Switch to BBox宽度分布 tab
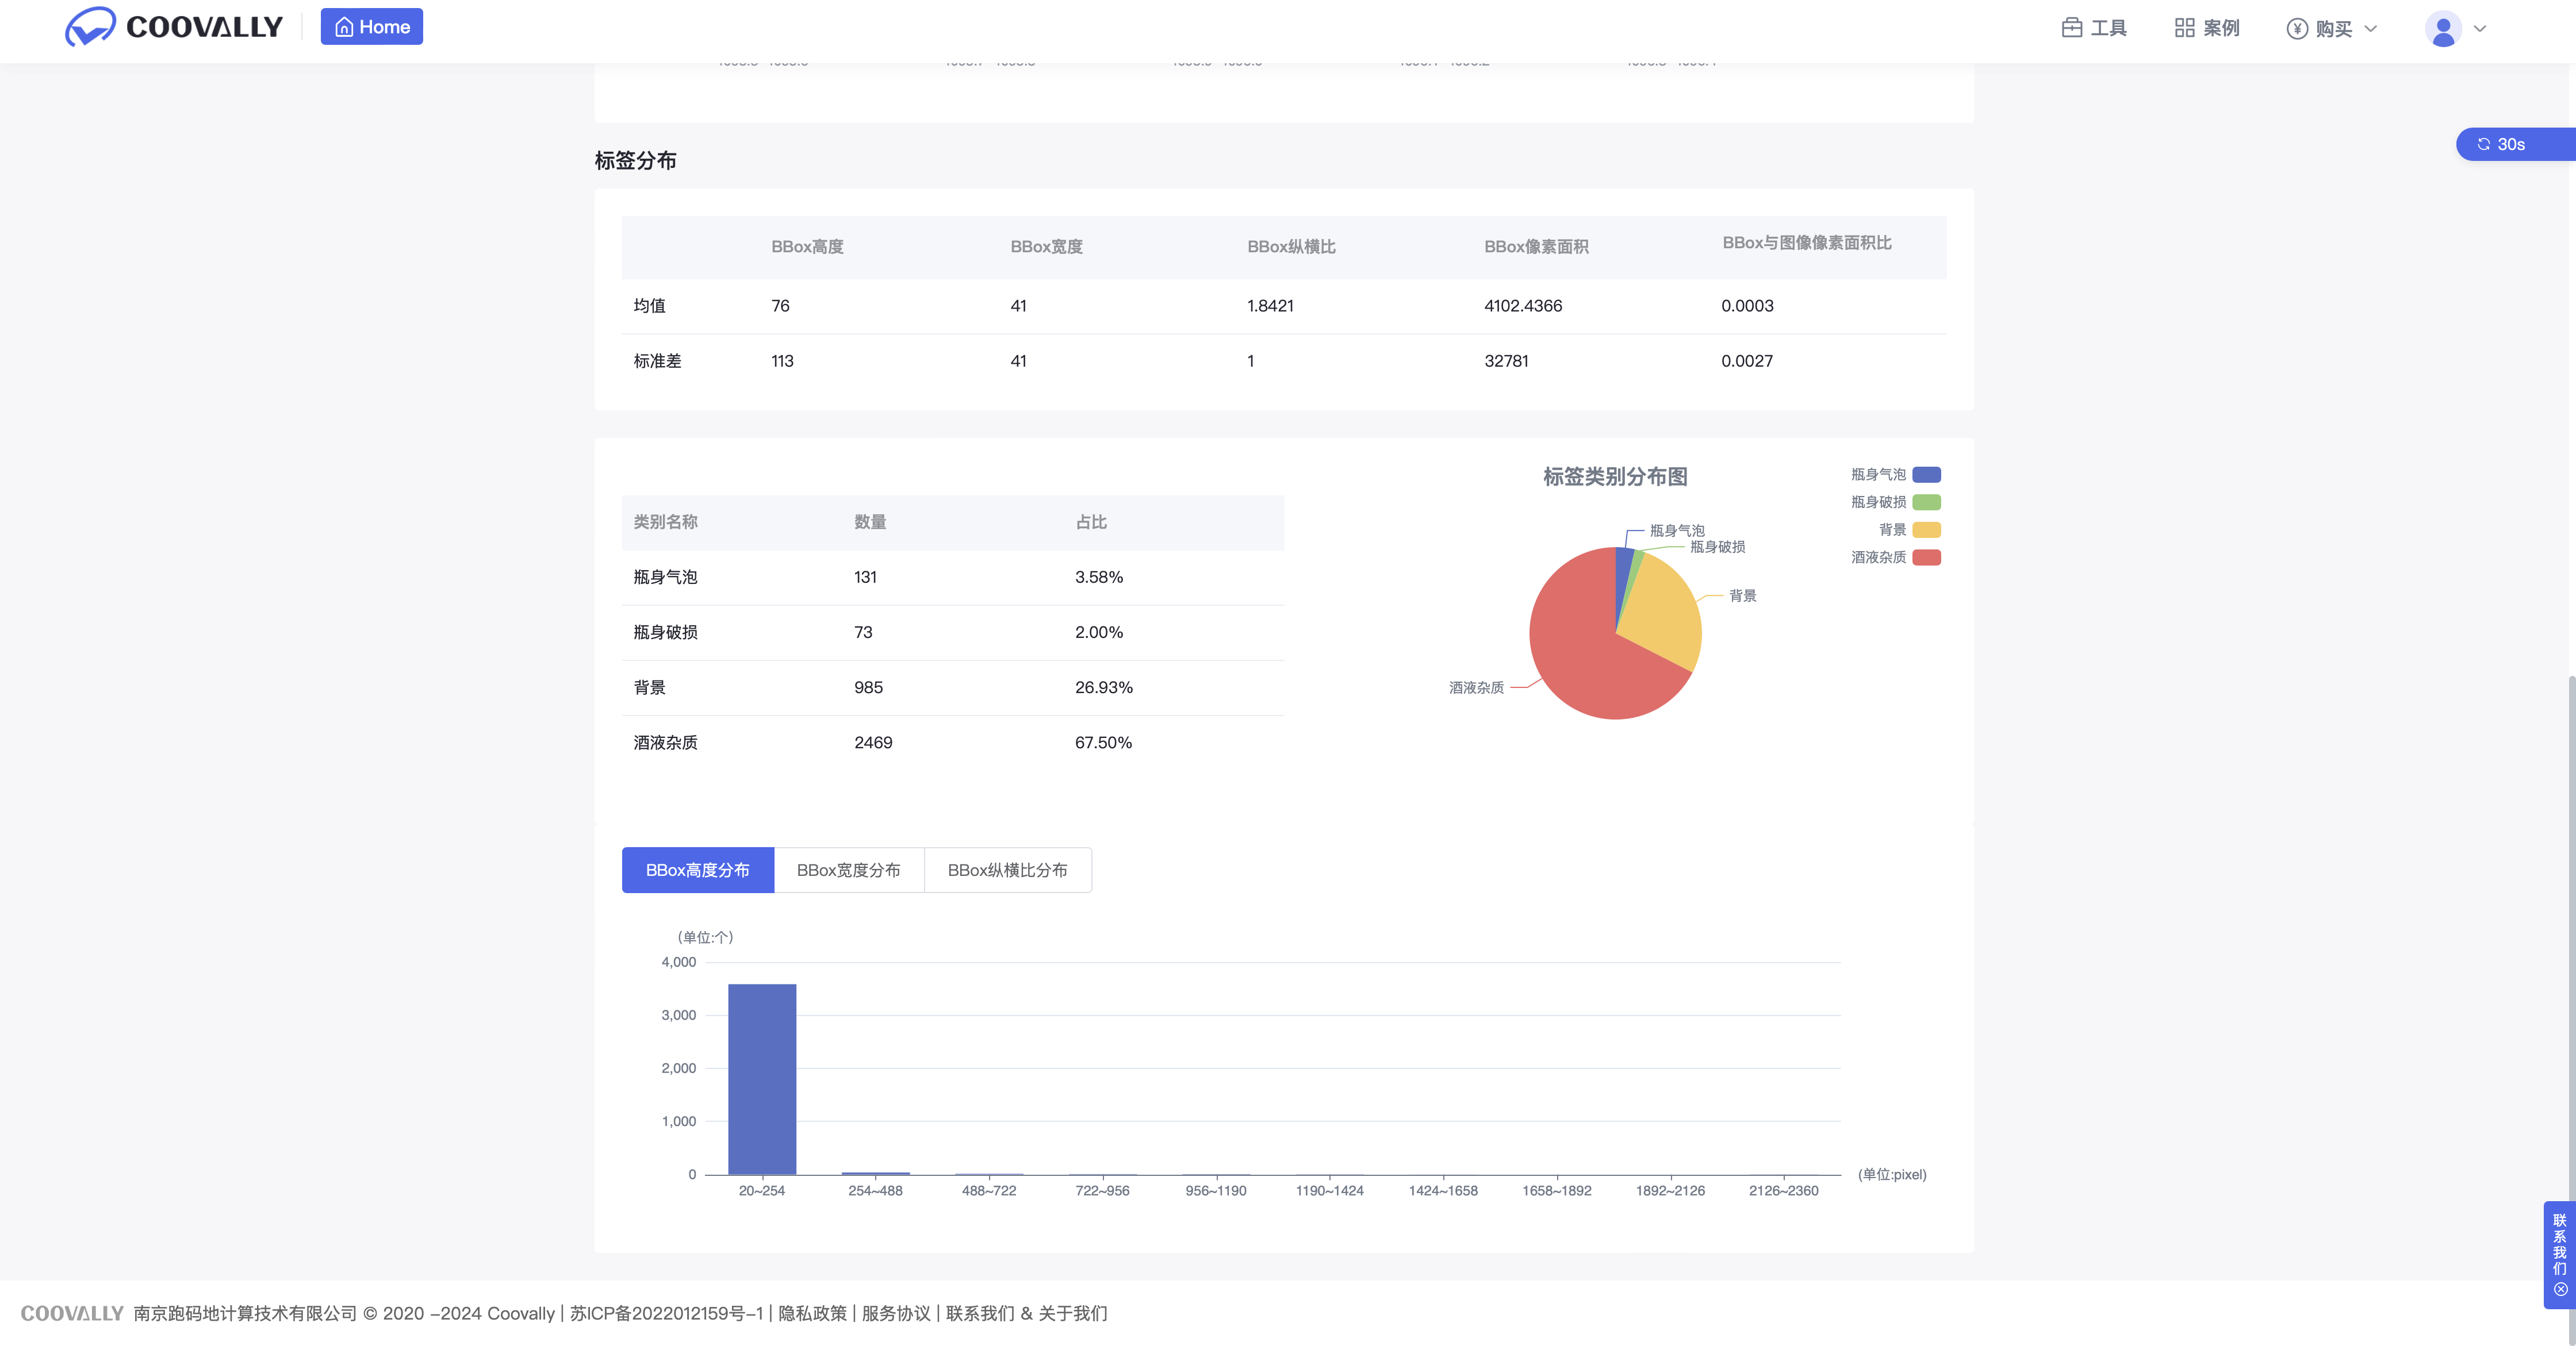Viewport: 2576px width, 1346px height. point(848,870)
